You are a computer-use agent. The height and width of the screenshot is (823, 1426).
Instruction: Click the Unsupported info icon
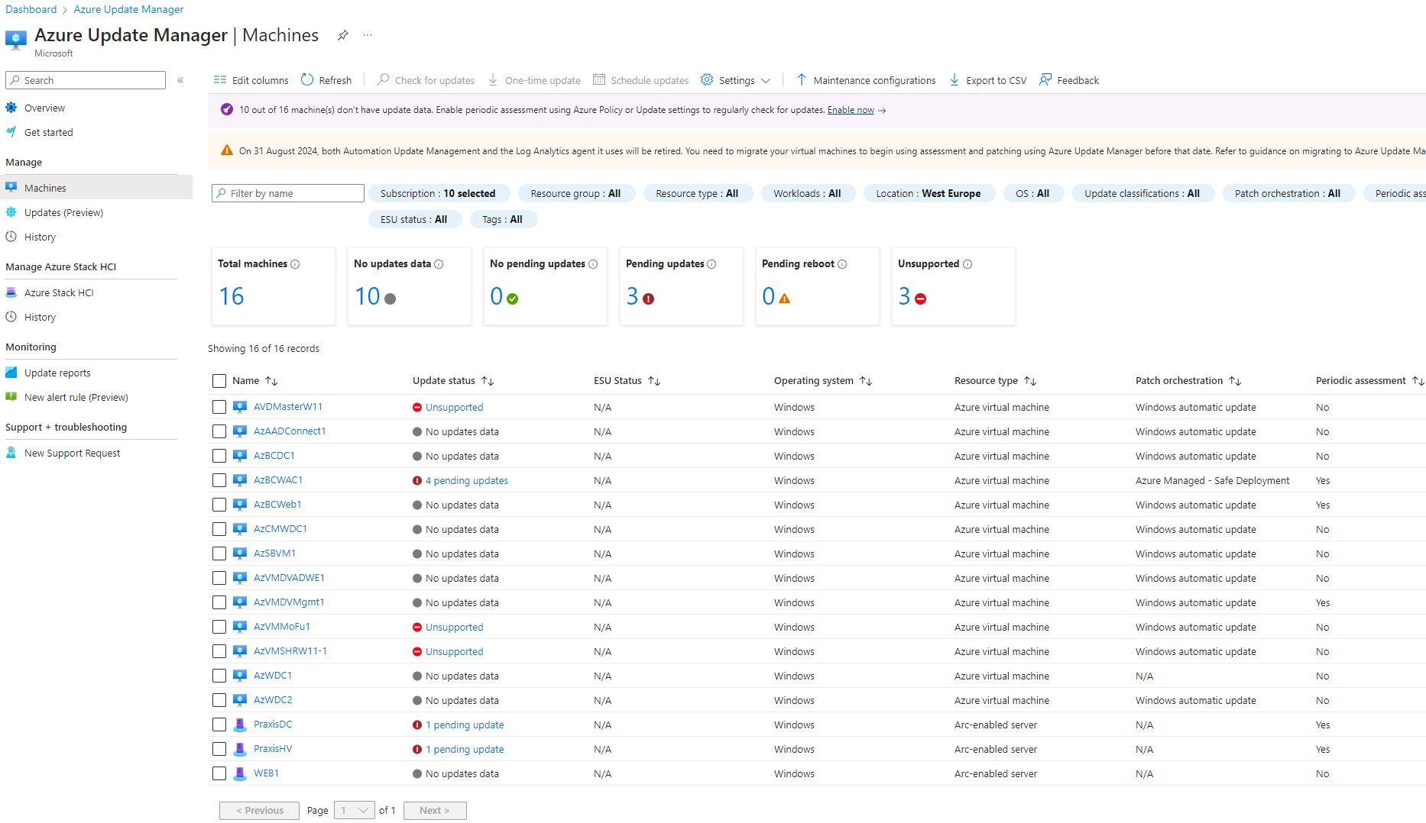click(x=967, y=264)
